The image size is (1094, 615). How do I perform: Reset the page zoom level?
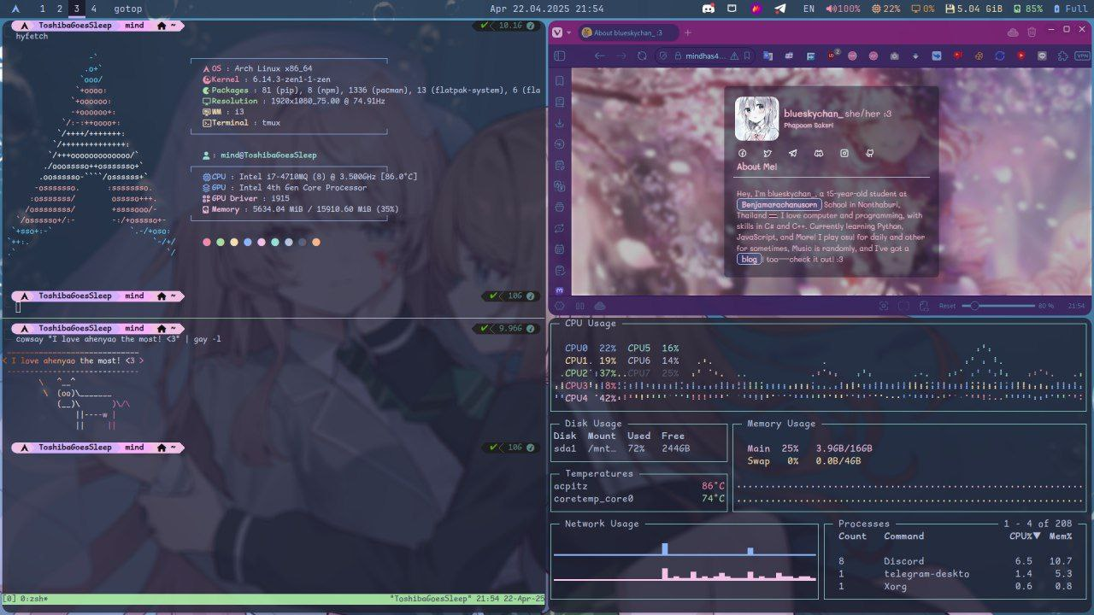947,306
